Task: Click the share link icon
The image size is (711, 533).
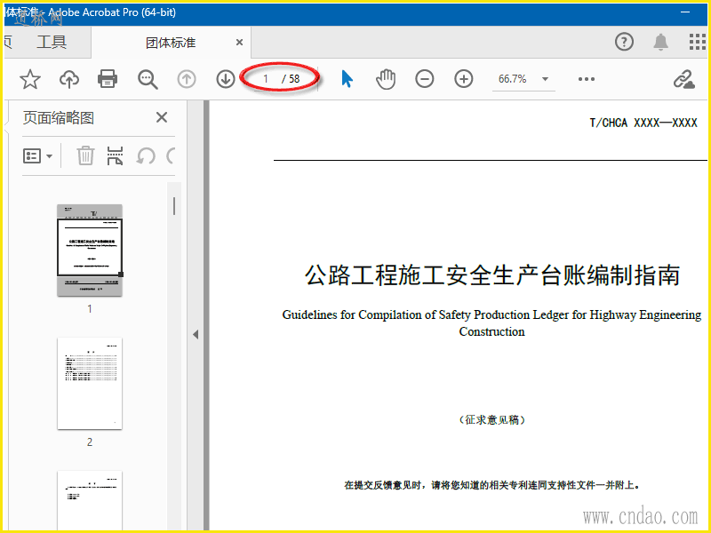Action: [x=683, y=79]
